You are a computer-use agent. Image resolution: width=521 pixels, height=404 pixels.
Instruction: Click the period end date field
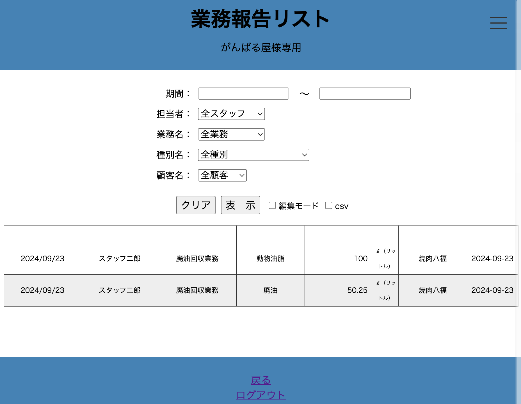coord(365,93)
